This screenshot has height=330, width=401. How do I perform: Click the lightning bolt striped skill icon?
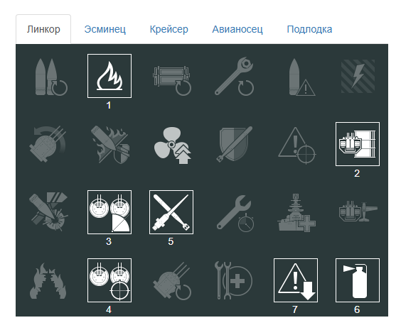(358, 76)
